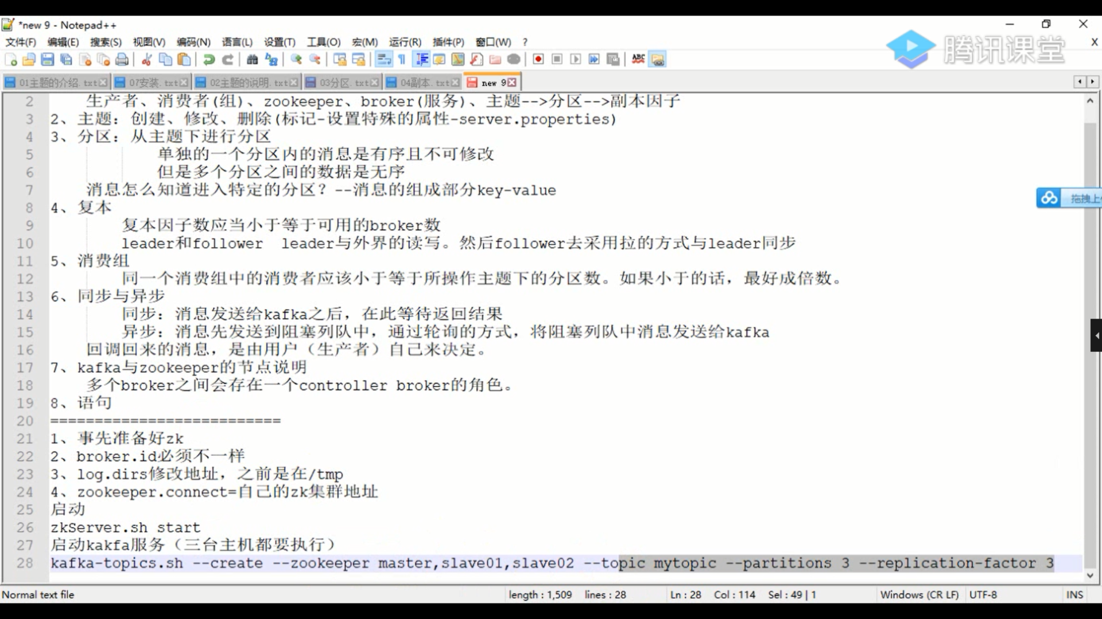The height and width of the screenshot is (619, 1102).
Task: Toggle Word Wrap toolbar button
Action: coord(383,60)
